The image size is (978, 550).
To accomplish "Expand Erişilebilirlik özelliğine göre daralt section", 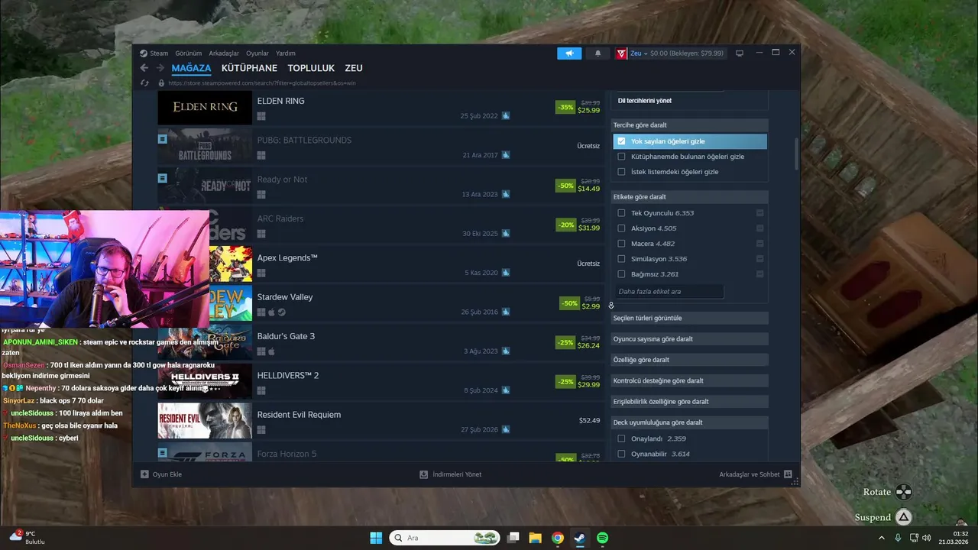I will coord(689,401).
